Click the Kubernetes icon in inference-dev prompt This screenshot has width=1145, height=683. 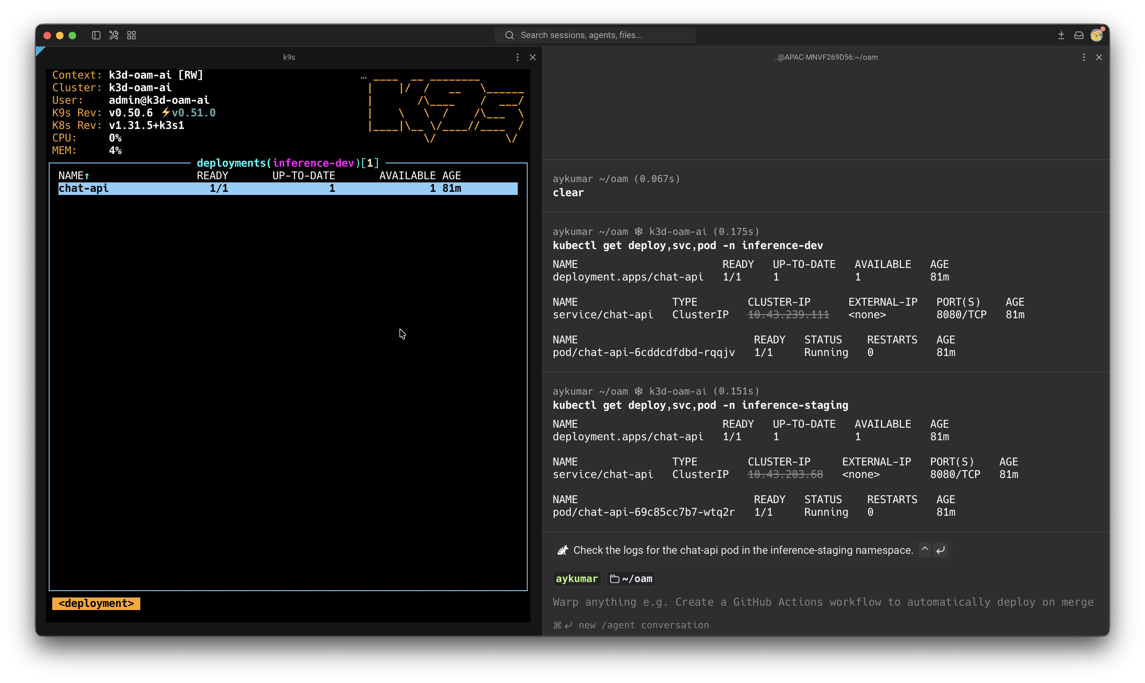coord(639,231)
